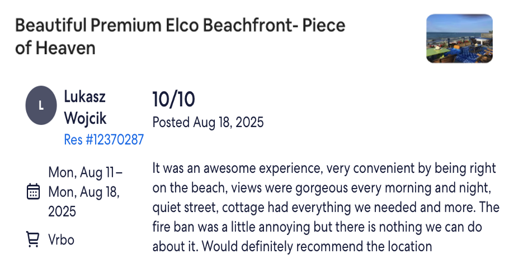Open the Beautiful Premium Elco Beachfront listing title
Viewport: 509px width, 263px height.
click(180, 36)
